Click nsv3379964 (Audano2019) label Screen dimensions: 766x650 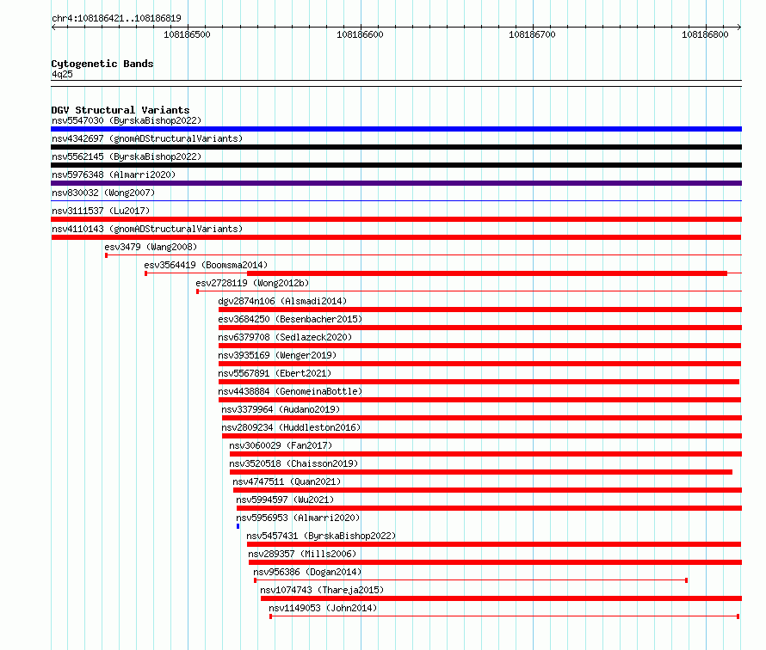(x=281, y=409)
